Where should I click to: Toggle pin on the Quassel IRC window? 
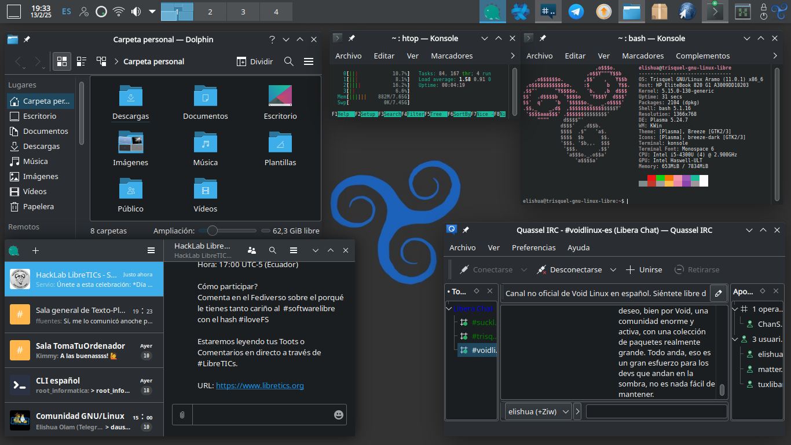click(x=466, y=230)
